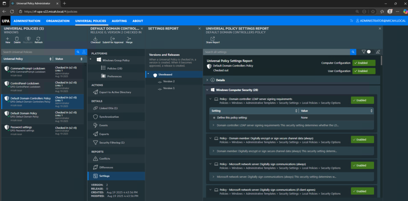Viewport: 408px width, 201px height.
Task: Select Version 2 in Versions and Releases
Action: tap(169, 81)
